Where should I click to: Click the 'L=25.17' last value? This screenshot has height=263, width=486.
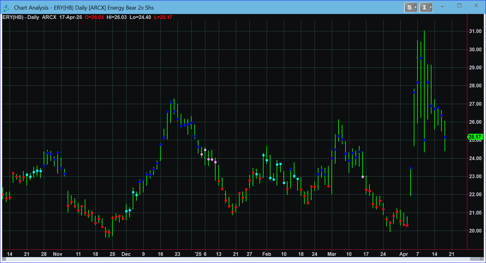[x=163, y=17]
